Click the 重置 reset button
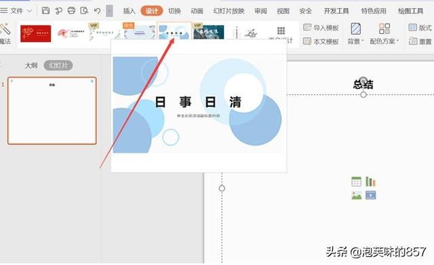 coord(420,41)
